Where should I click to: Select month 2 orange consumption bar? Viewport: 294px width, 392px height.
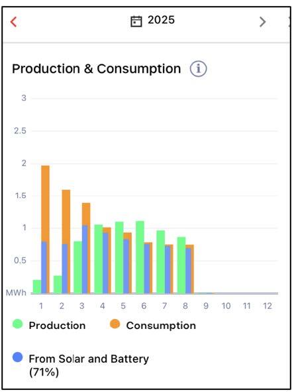pyautogui.click(x=66, y=216)
